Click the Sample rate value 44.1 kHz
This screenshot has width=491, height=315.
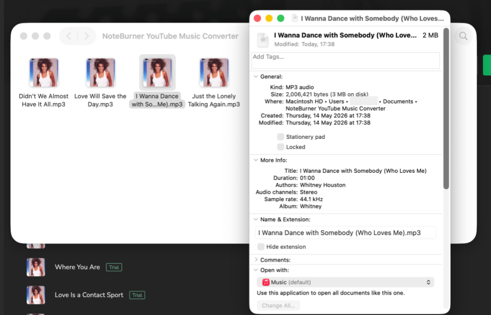click(x=311, y=199)
